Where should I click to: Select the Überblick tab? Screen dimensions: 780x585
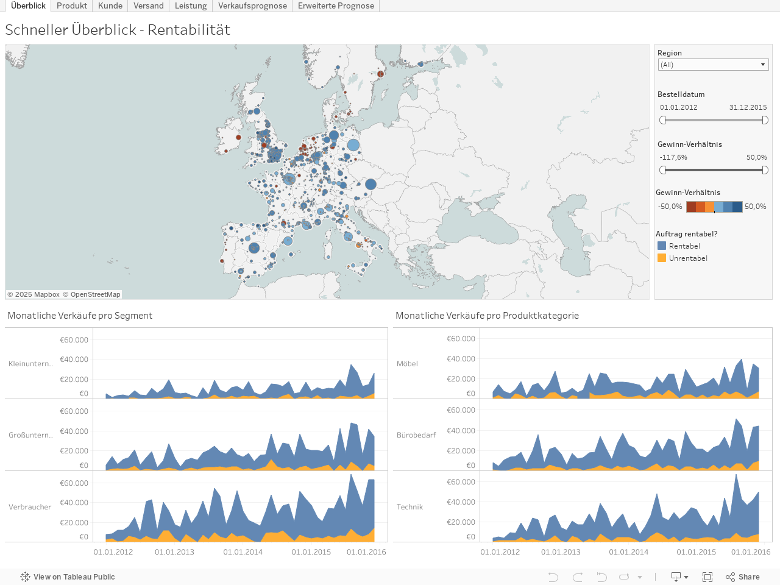pyautogui.click(x=28, y=5)
